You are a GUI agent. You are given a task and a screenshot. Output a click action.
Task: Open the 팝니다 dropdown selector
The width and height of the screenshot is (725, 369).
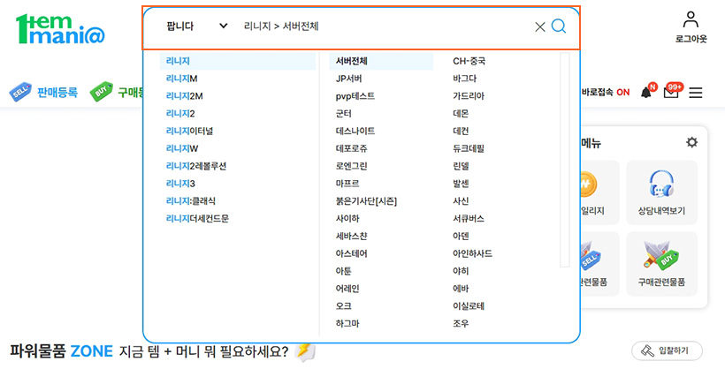tap(196, 26)
